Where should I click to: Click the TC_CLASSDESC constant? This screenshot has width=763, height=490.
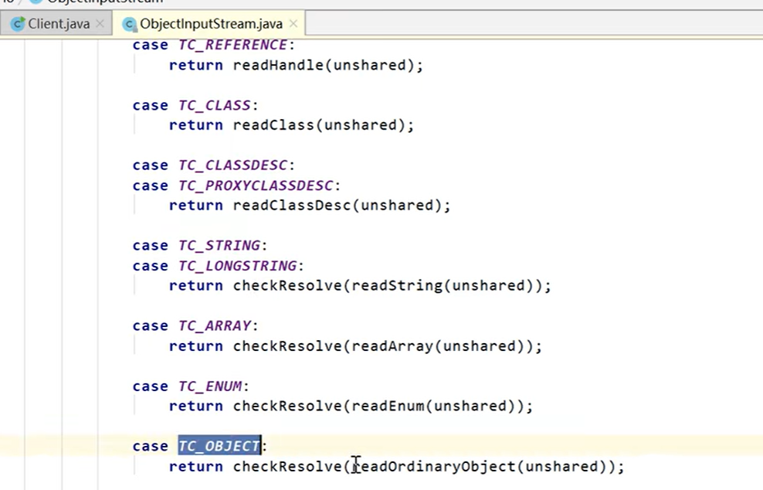tap(232, 165)
